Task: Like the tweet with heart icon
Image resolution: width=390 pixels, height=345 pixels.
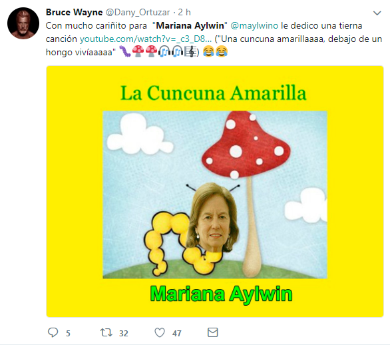Action: coord(160,332)
